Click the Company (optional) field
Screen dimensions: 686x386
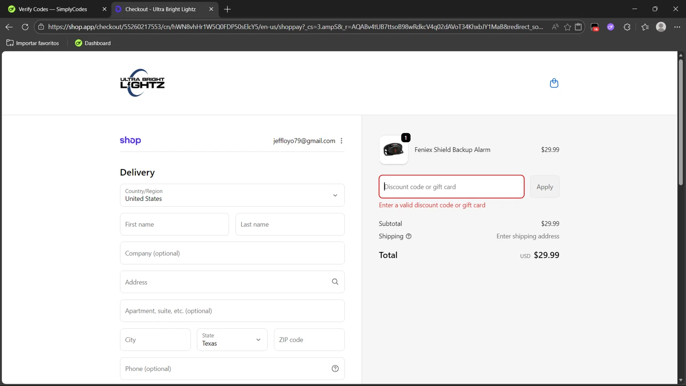[232, 253]
